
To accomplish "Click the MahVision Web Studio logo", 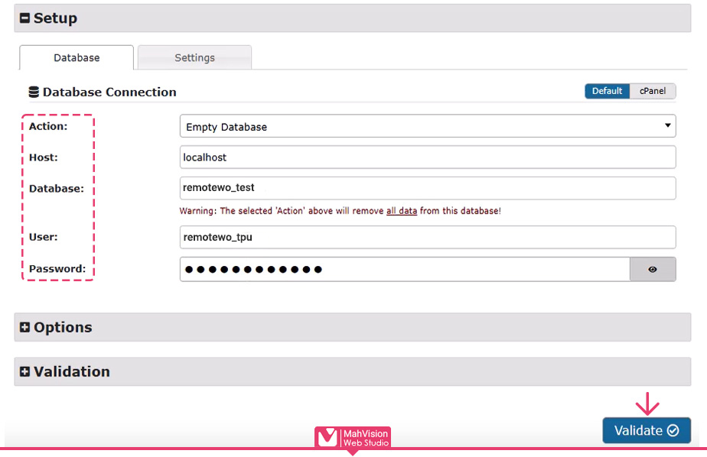I will [353, 438].
